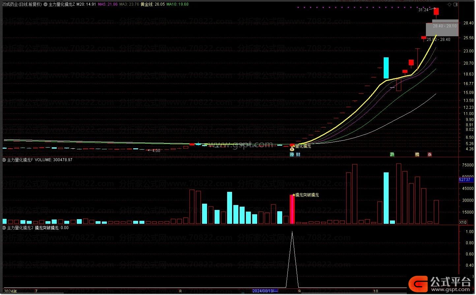Open indicator menu beside 主力量化擒龙Z
This screenshot has width=476, height=295.
[45, 4]
